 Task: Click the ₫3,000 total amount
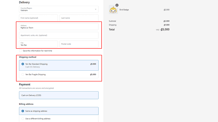coord(165,30)
